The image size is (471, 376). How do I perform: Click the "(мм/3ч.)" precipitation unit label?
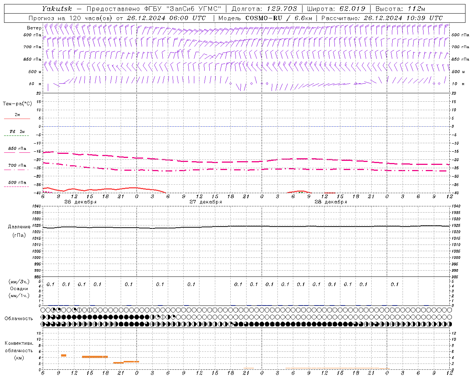[19, 282]
